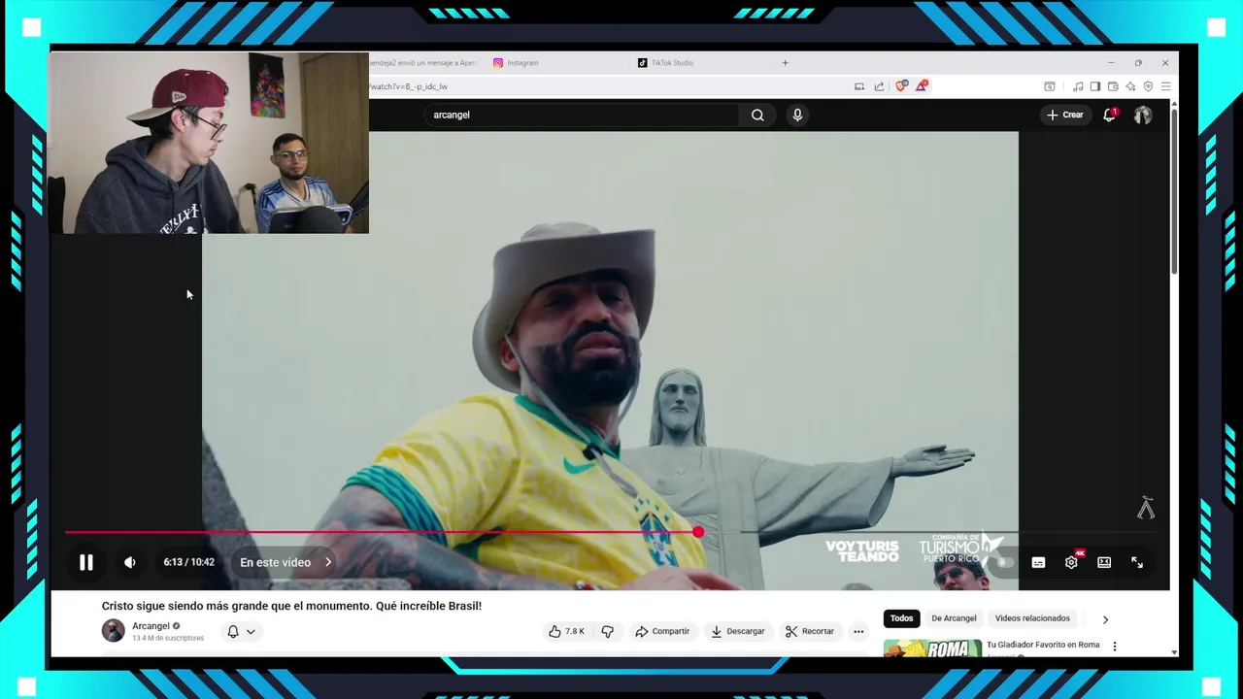Click the YouTube search magnifier button
Screen dimensions: 1243x699
757,115
